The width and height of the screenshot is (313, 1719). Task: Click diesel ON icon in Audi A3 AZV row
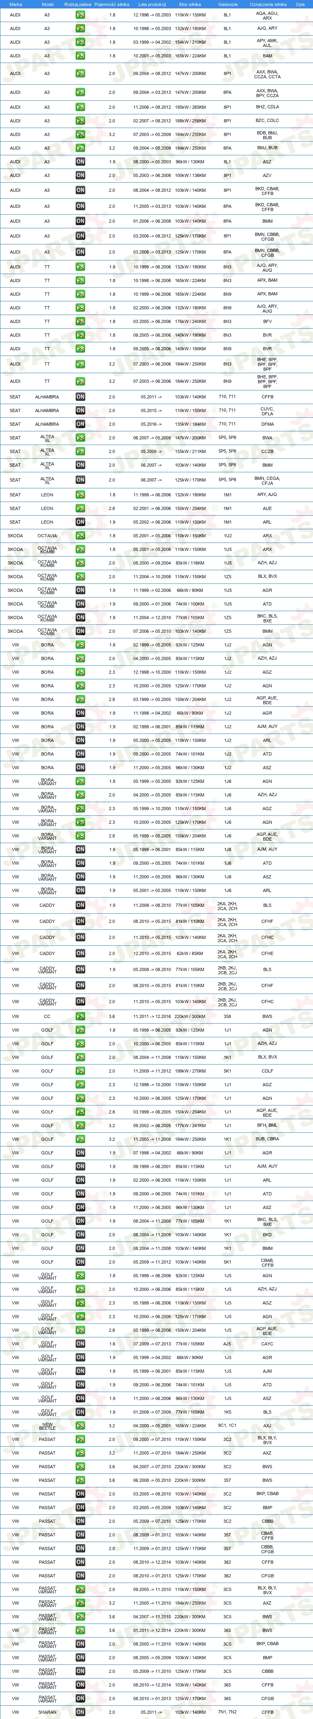(80, 175)
